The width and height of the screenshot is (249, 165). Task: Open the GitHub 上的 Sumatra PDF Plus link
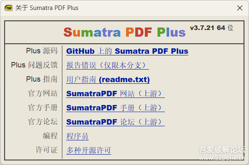pos(127,51)
